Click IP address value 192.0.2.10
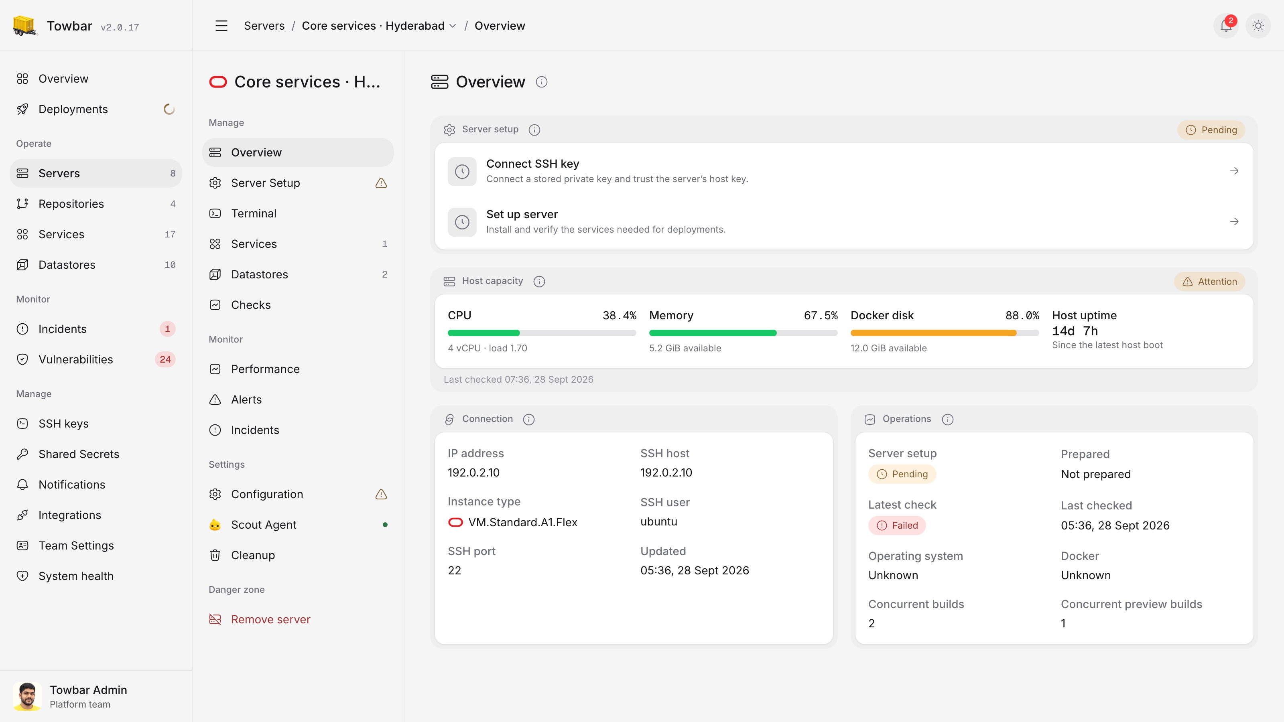The image size is (1284, 722). [473, 473]
